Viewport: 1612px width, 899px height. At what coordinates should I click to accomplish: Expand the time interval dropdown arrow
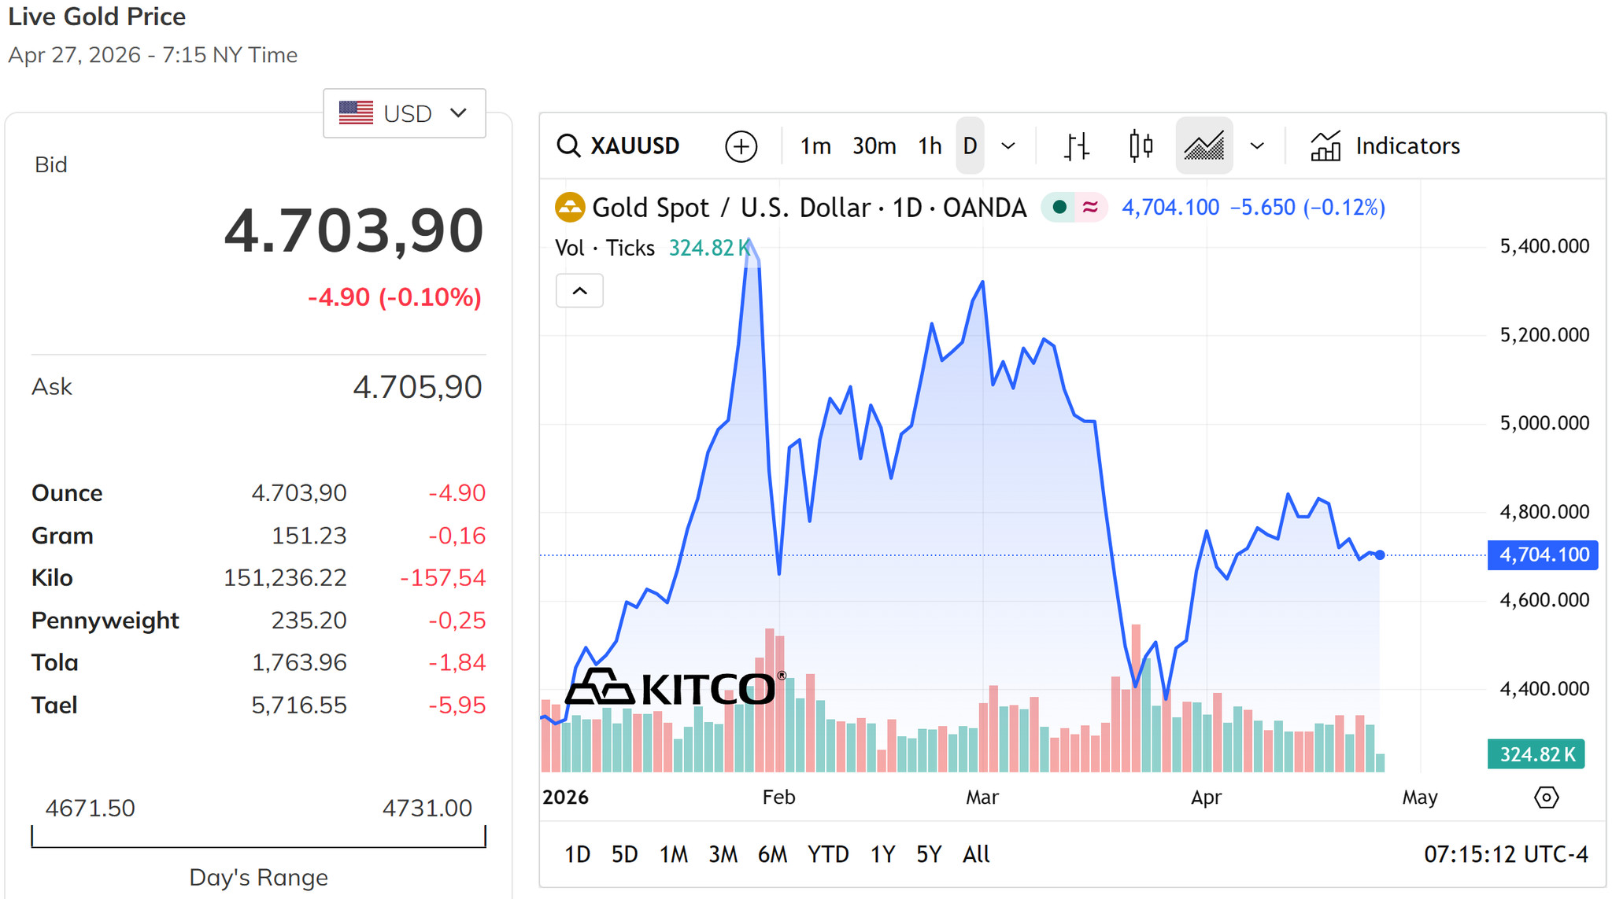(x=1007, y=146)
